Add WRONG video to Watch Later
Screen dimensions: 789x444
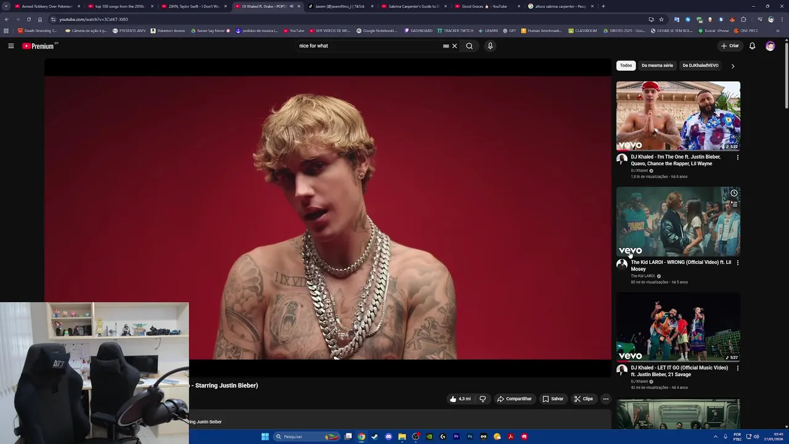[x=734, y=193]
